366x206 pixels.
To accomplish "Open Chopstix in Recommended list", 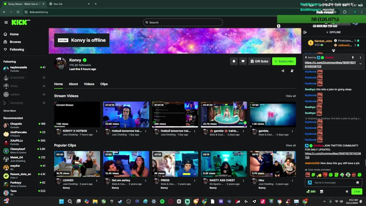I will 24,125.
